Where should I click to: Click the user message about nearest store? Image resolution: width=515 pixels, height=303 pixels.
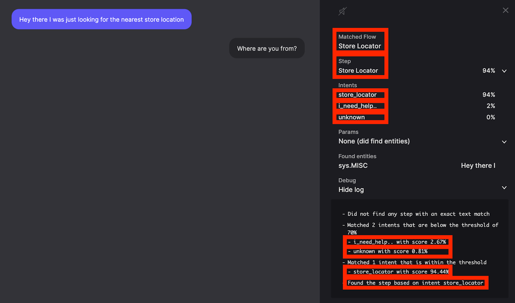click(x=102, y=20)
